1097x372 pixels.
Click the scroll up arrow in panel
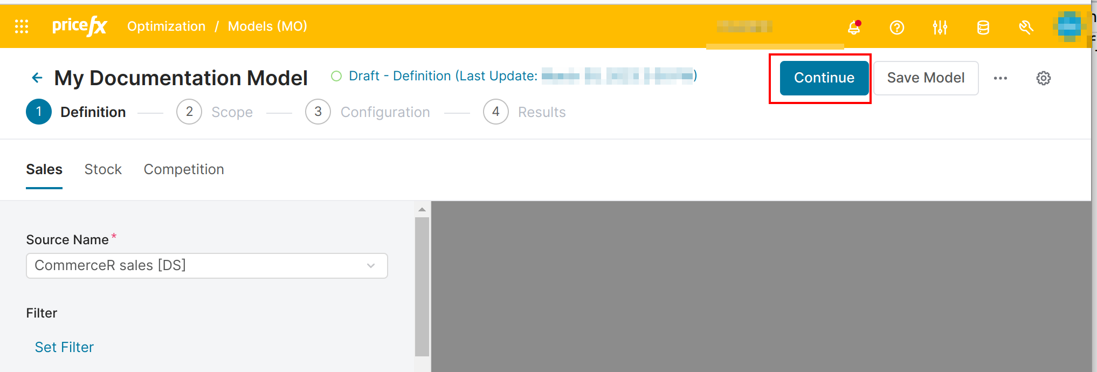coord(422,209)
